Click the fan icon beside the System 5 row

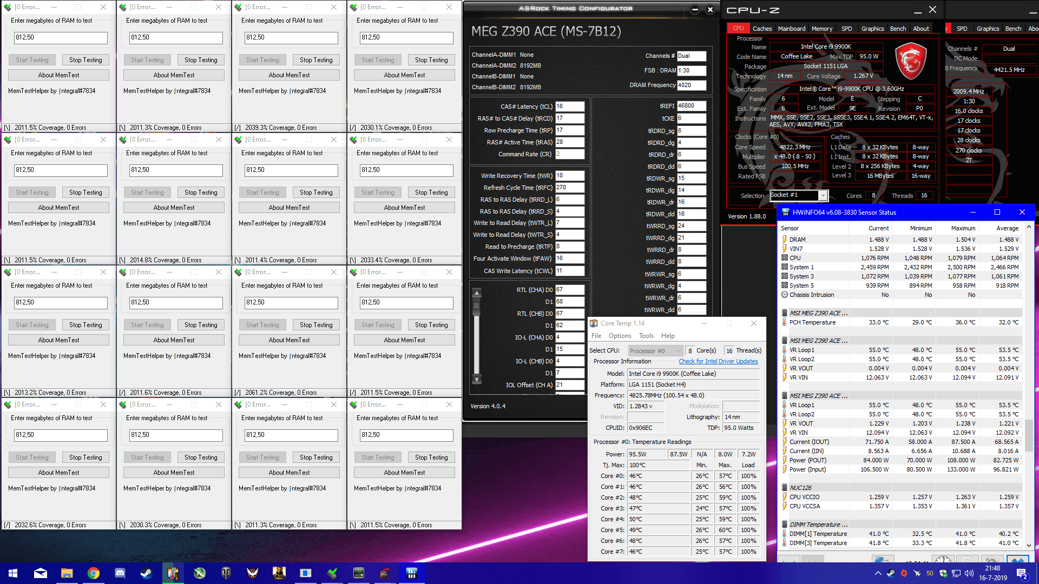(x=784, y=286)
